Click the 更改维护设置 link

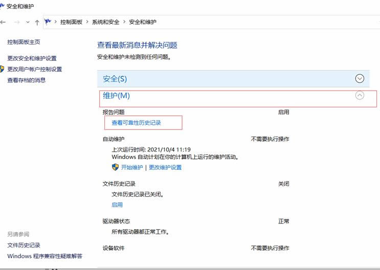point(165,167)
